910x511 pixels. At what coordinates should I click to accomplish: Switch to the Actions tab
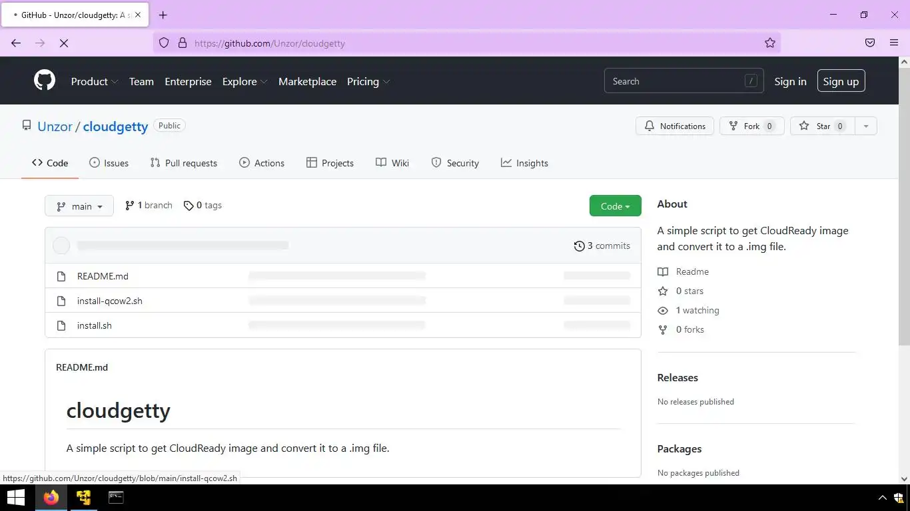coord(262,163)
